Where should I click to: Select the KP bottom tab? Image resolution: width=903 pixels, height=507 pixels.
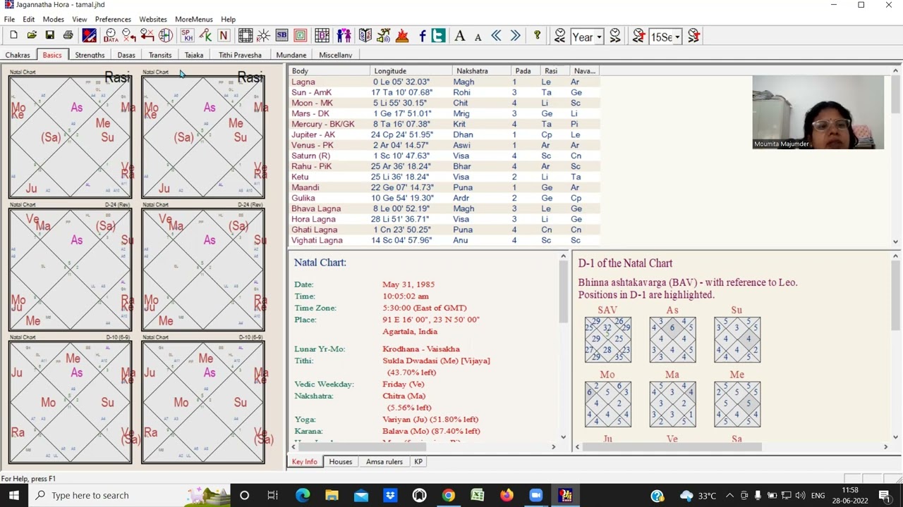pyautogui.click(x=418, y=462)
